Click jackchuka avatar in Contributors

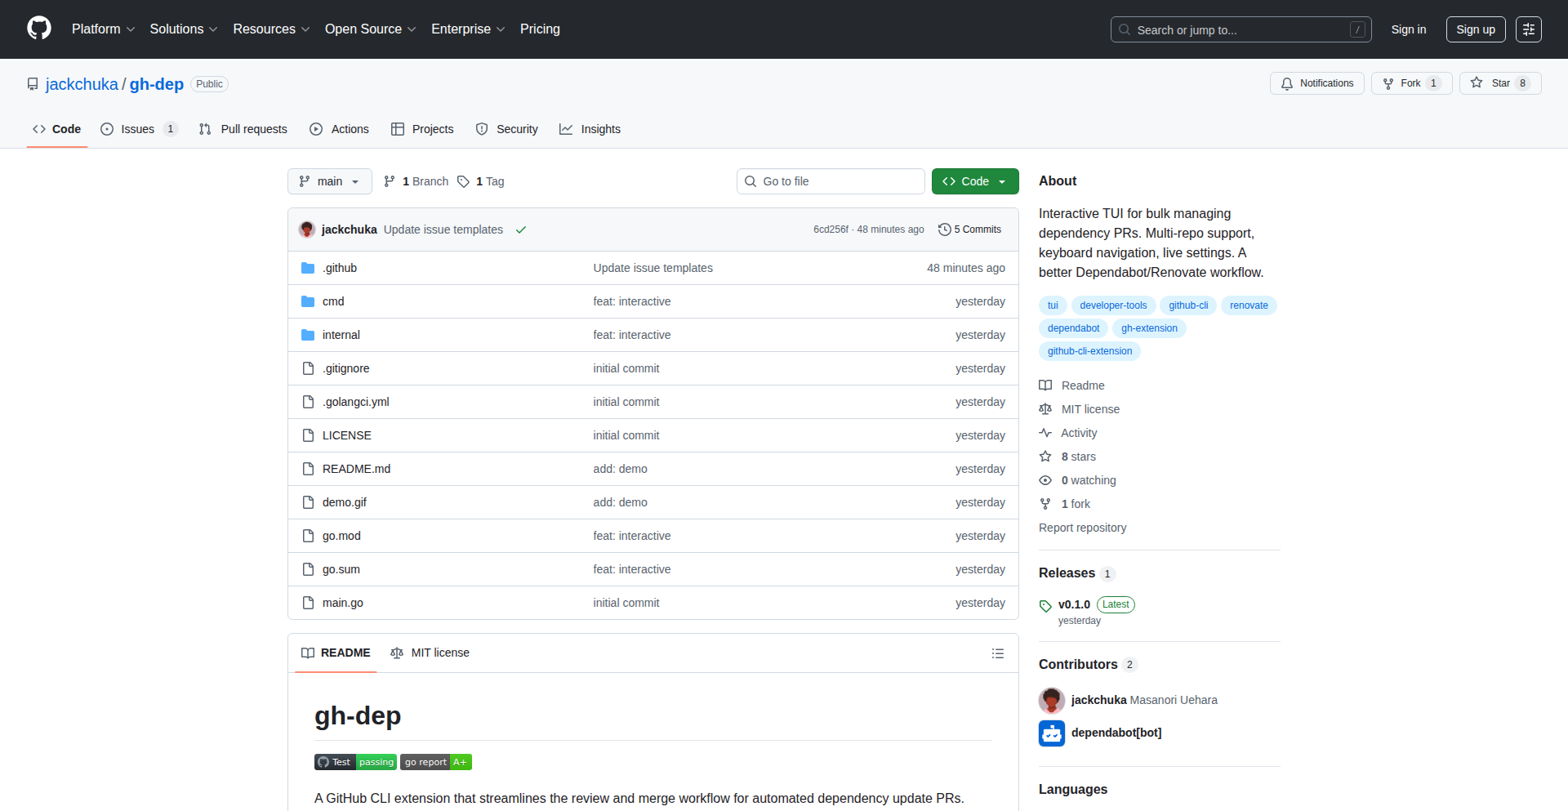click(x=1052, y=700)
